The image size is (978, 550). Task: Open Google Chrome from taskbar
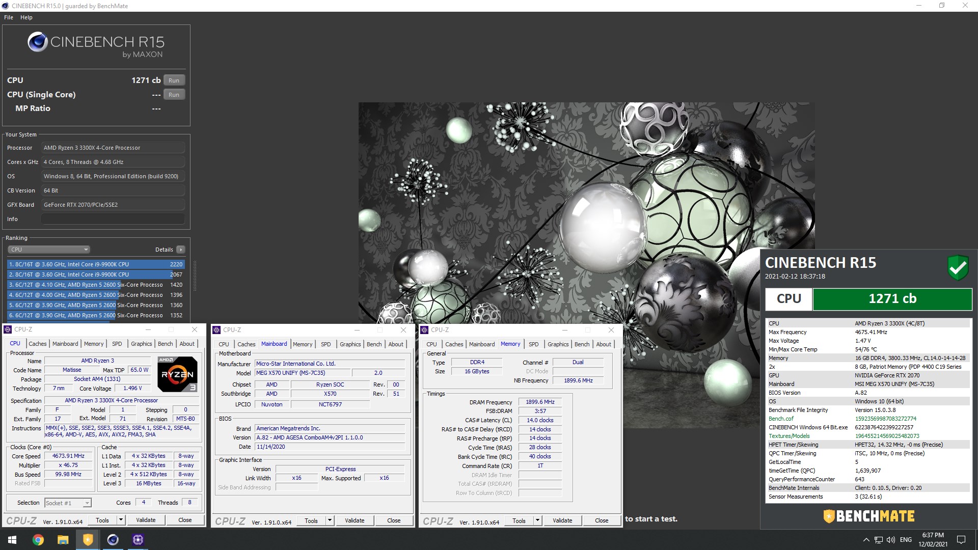(x=38, y=540)
